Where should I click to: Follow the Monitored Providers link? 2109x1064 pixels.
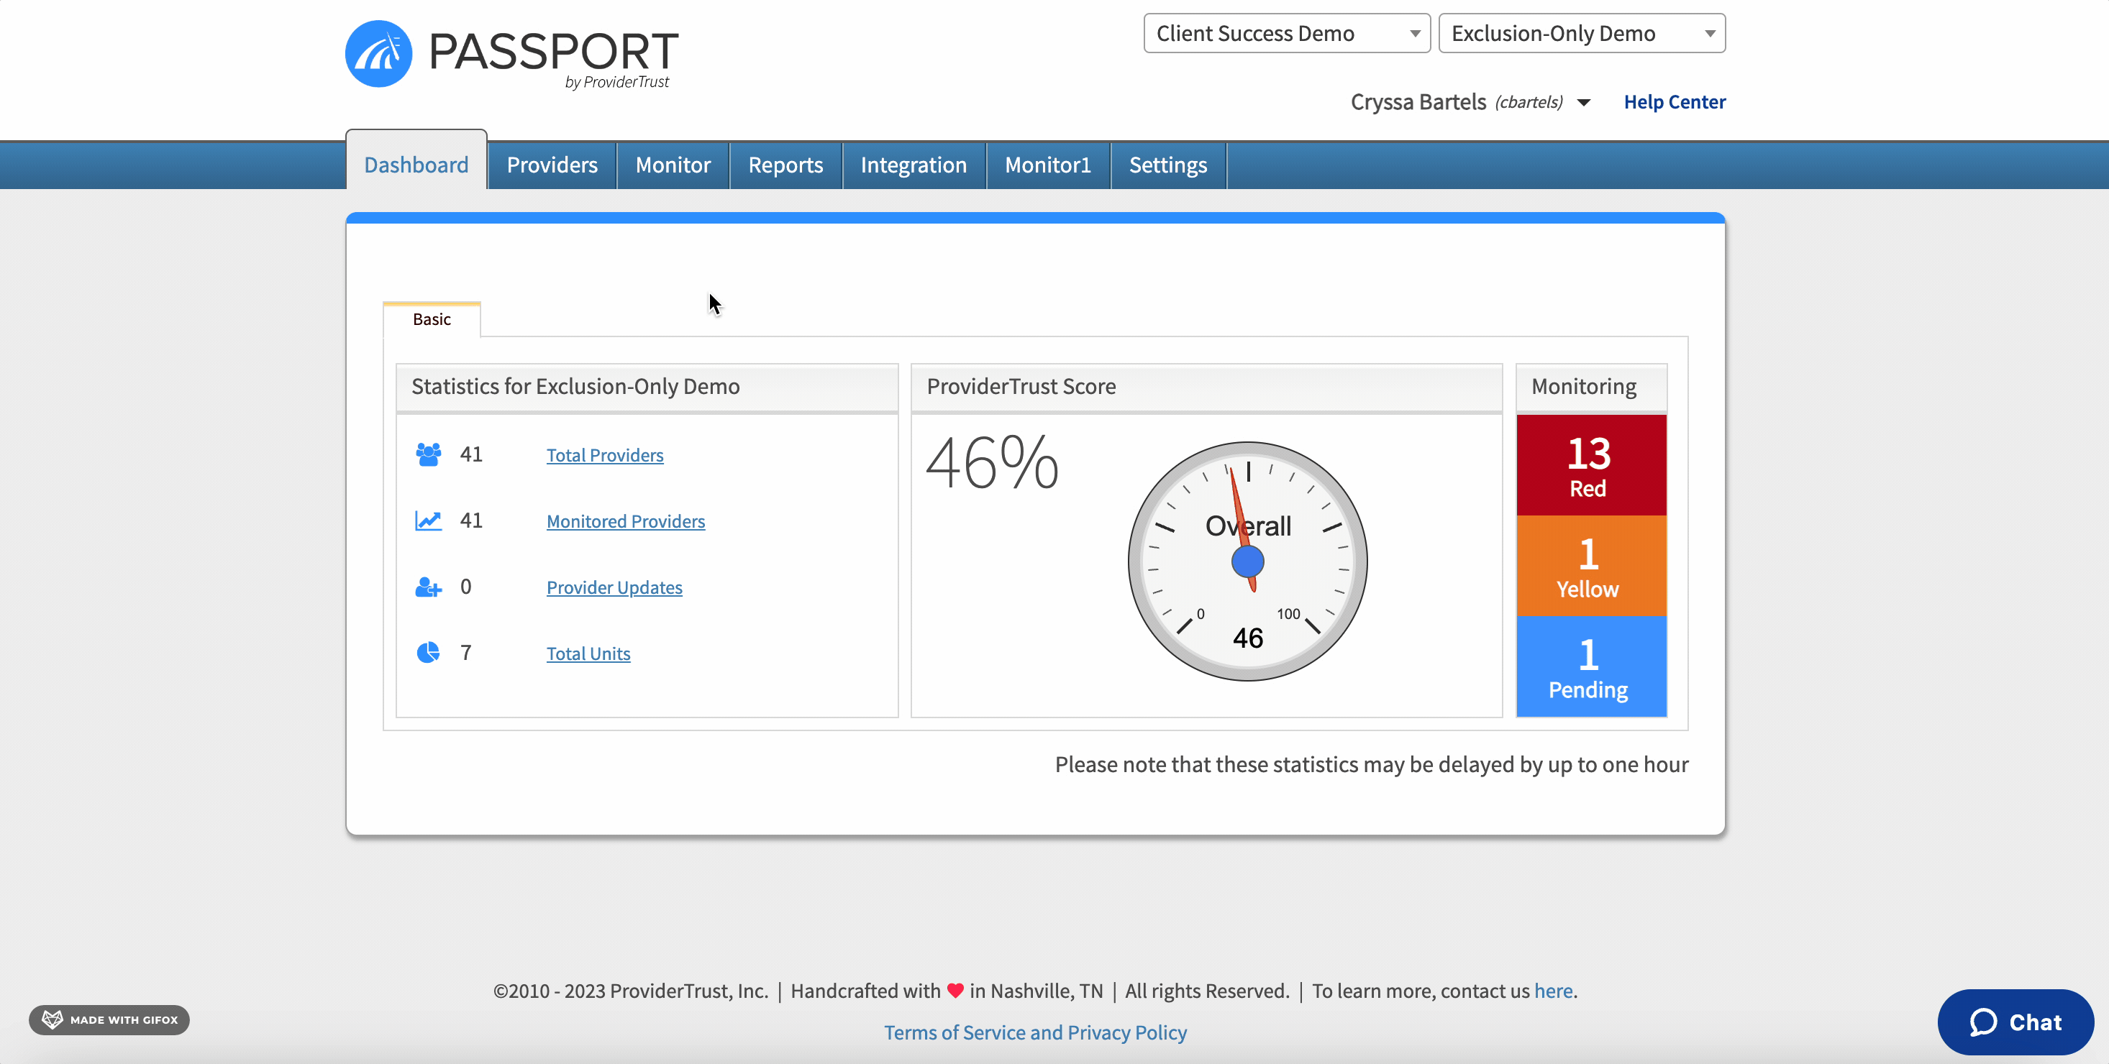(x=626, y=521)
